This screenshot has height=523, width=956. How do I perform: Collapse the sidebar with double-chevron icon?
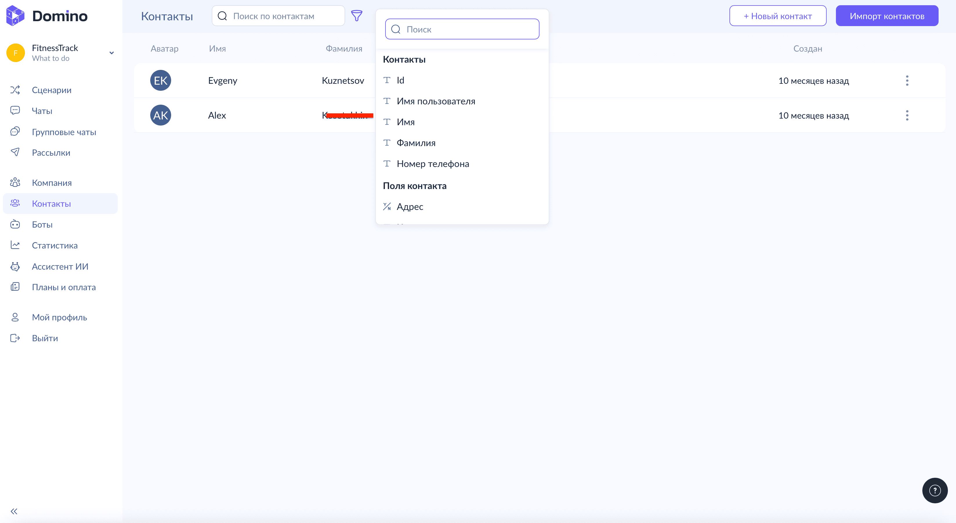coord(14,511)
